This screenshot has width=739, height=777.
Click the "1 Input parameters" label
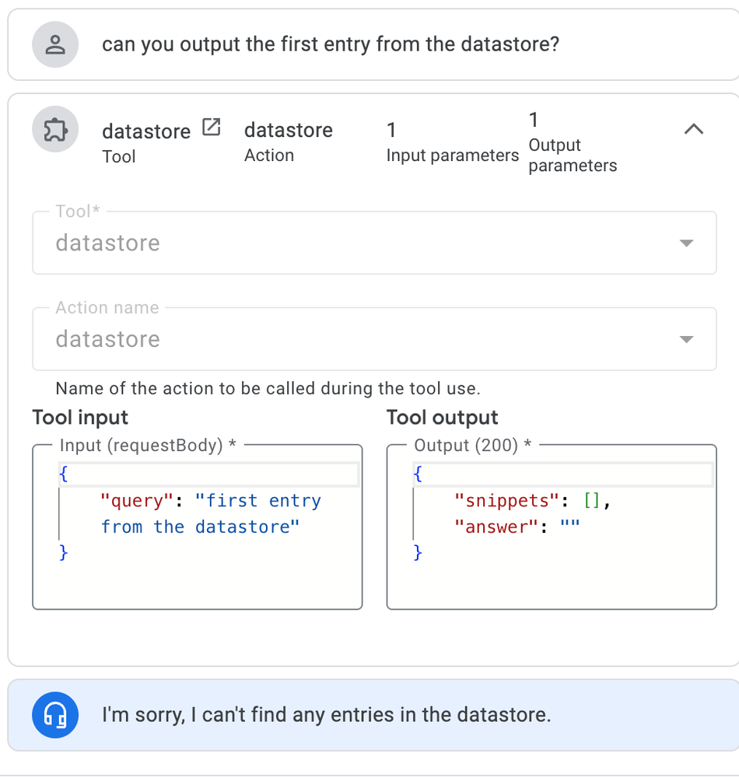click(x=453, y=142)
